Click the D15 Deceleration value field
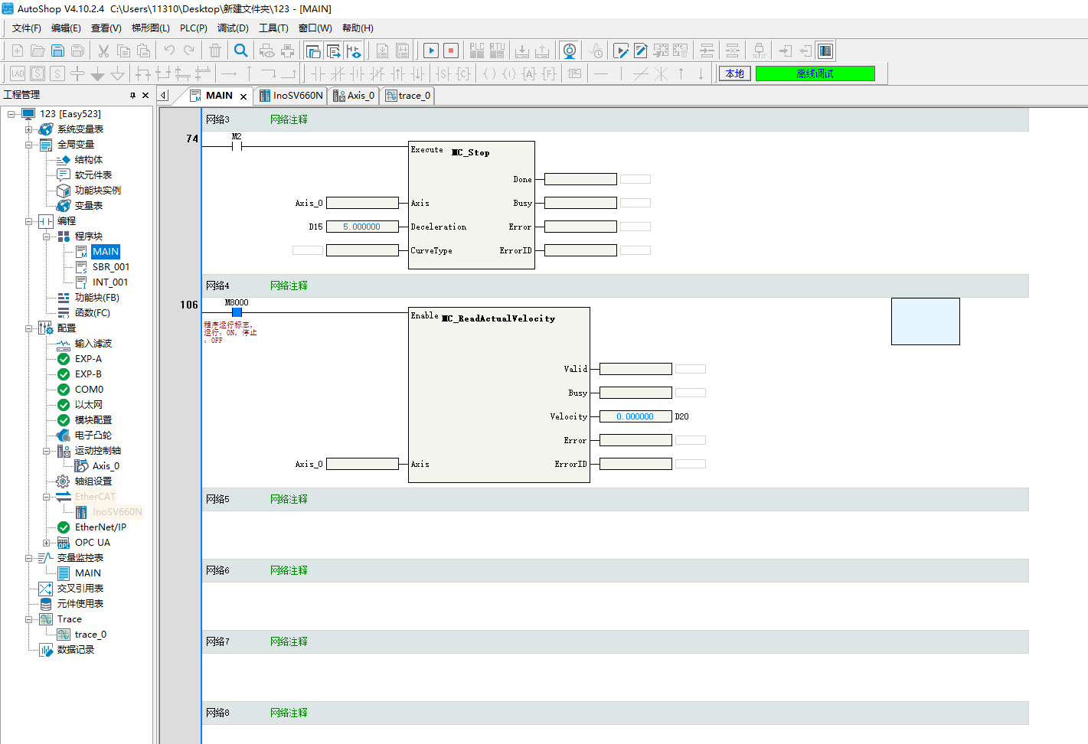 coord(362,227)
